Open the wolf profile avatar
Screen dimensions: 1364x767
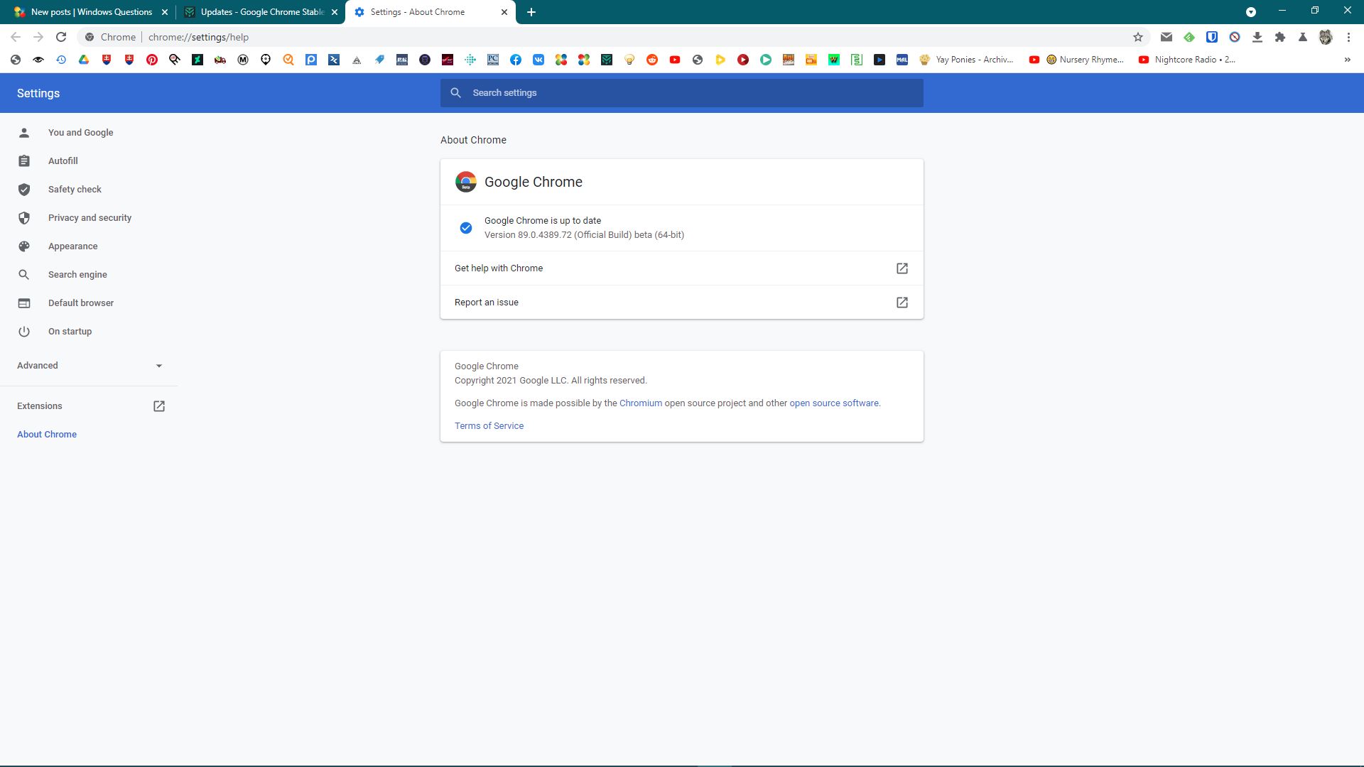[x=1326, y=37]
